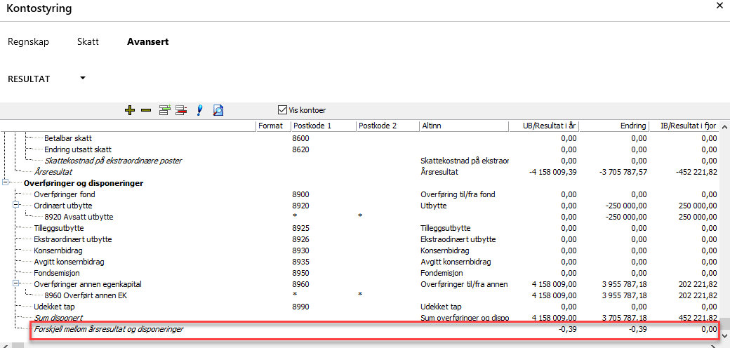The image size is (730, 348).
Task: Click the Postkode 2 column header
Action: coord(387,126)
